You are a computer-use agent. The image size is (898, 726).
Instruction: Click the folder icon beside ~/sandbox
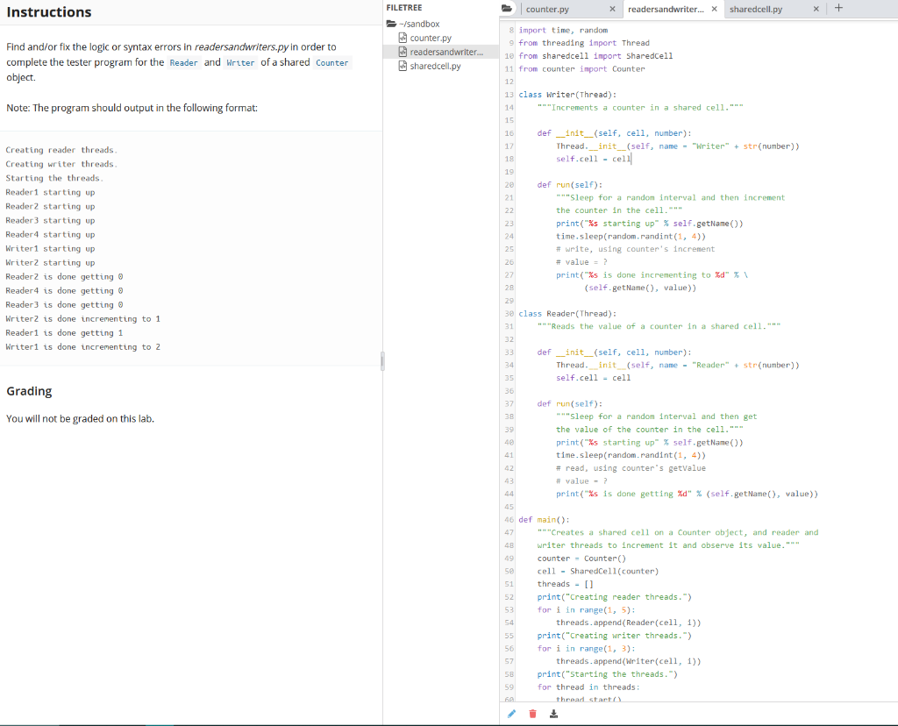point(391,24)
